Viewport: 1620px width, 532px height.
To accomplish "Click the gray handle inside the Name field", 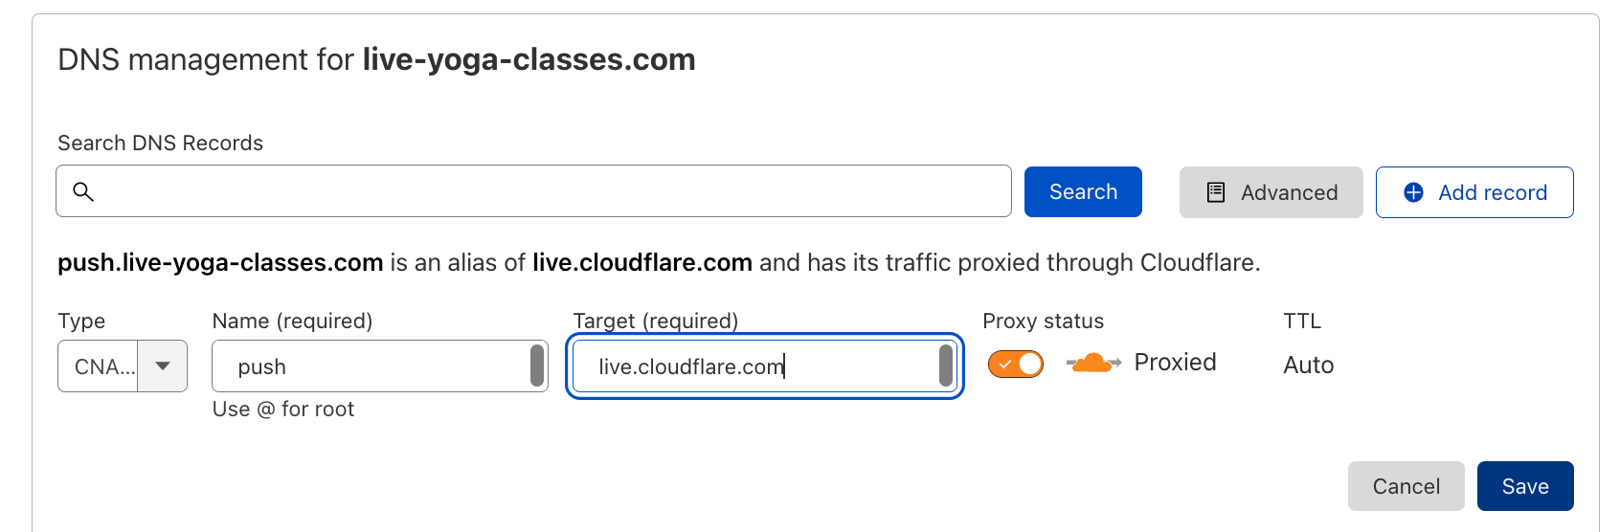I will [x=537, y=366].
